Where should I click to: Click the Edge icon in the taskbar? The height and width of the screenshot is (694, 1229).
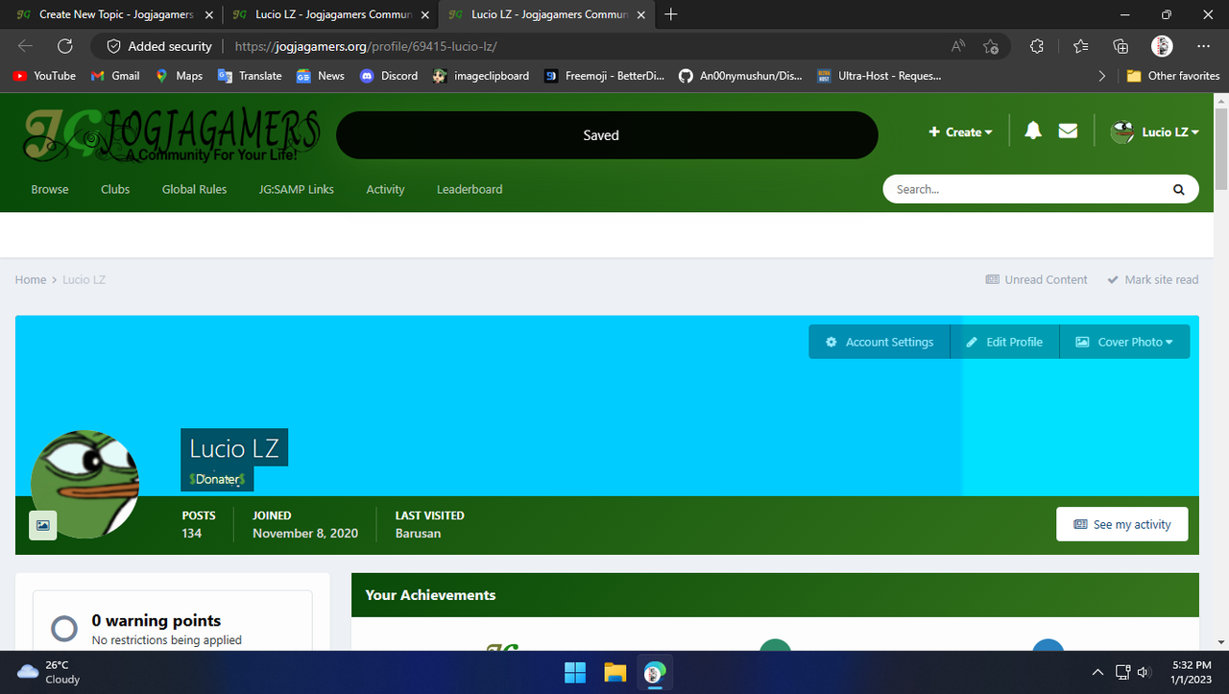tap(655, 672)
